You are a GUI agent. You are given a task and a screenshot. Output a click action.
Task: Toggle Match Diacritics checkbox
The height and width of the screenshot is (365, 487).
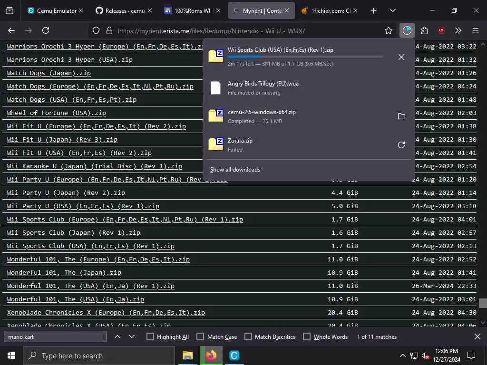point(248,336)
